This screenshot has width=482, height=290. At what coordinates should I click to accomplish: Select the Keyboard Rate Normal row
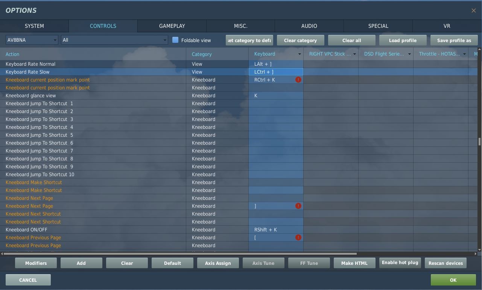[x=239, y=64]
